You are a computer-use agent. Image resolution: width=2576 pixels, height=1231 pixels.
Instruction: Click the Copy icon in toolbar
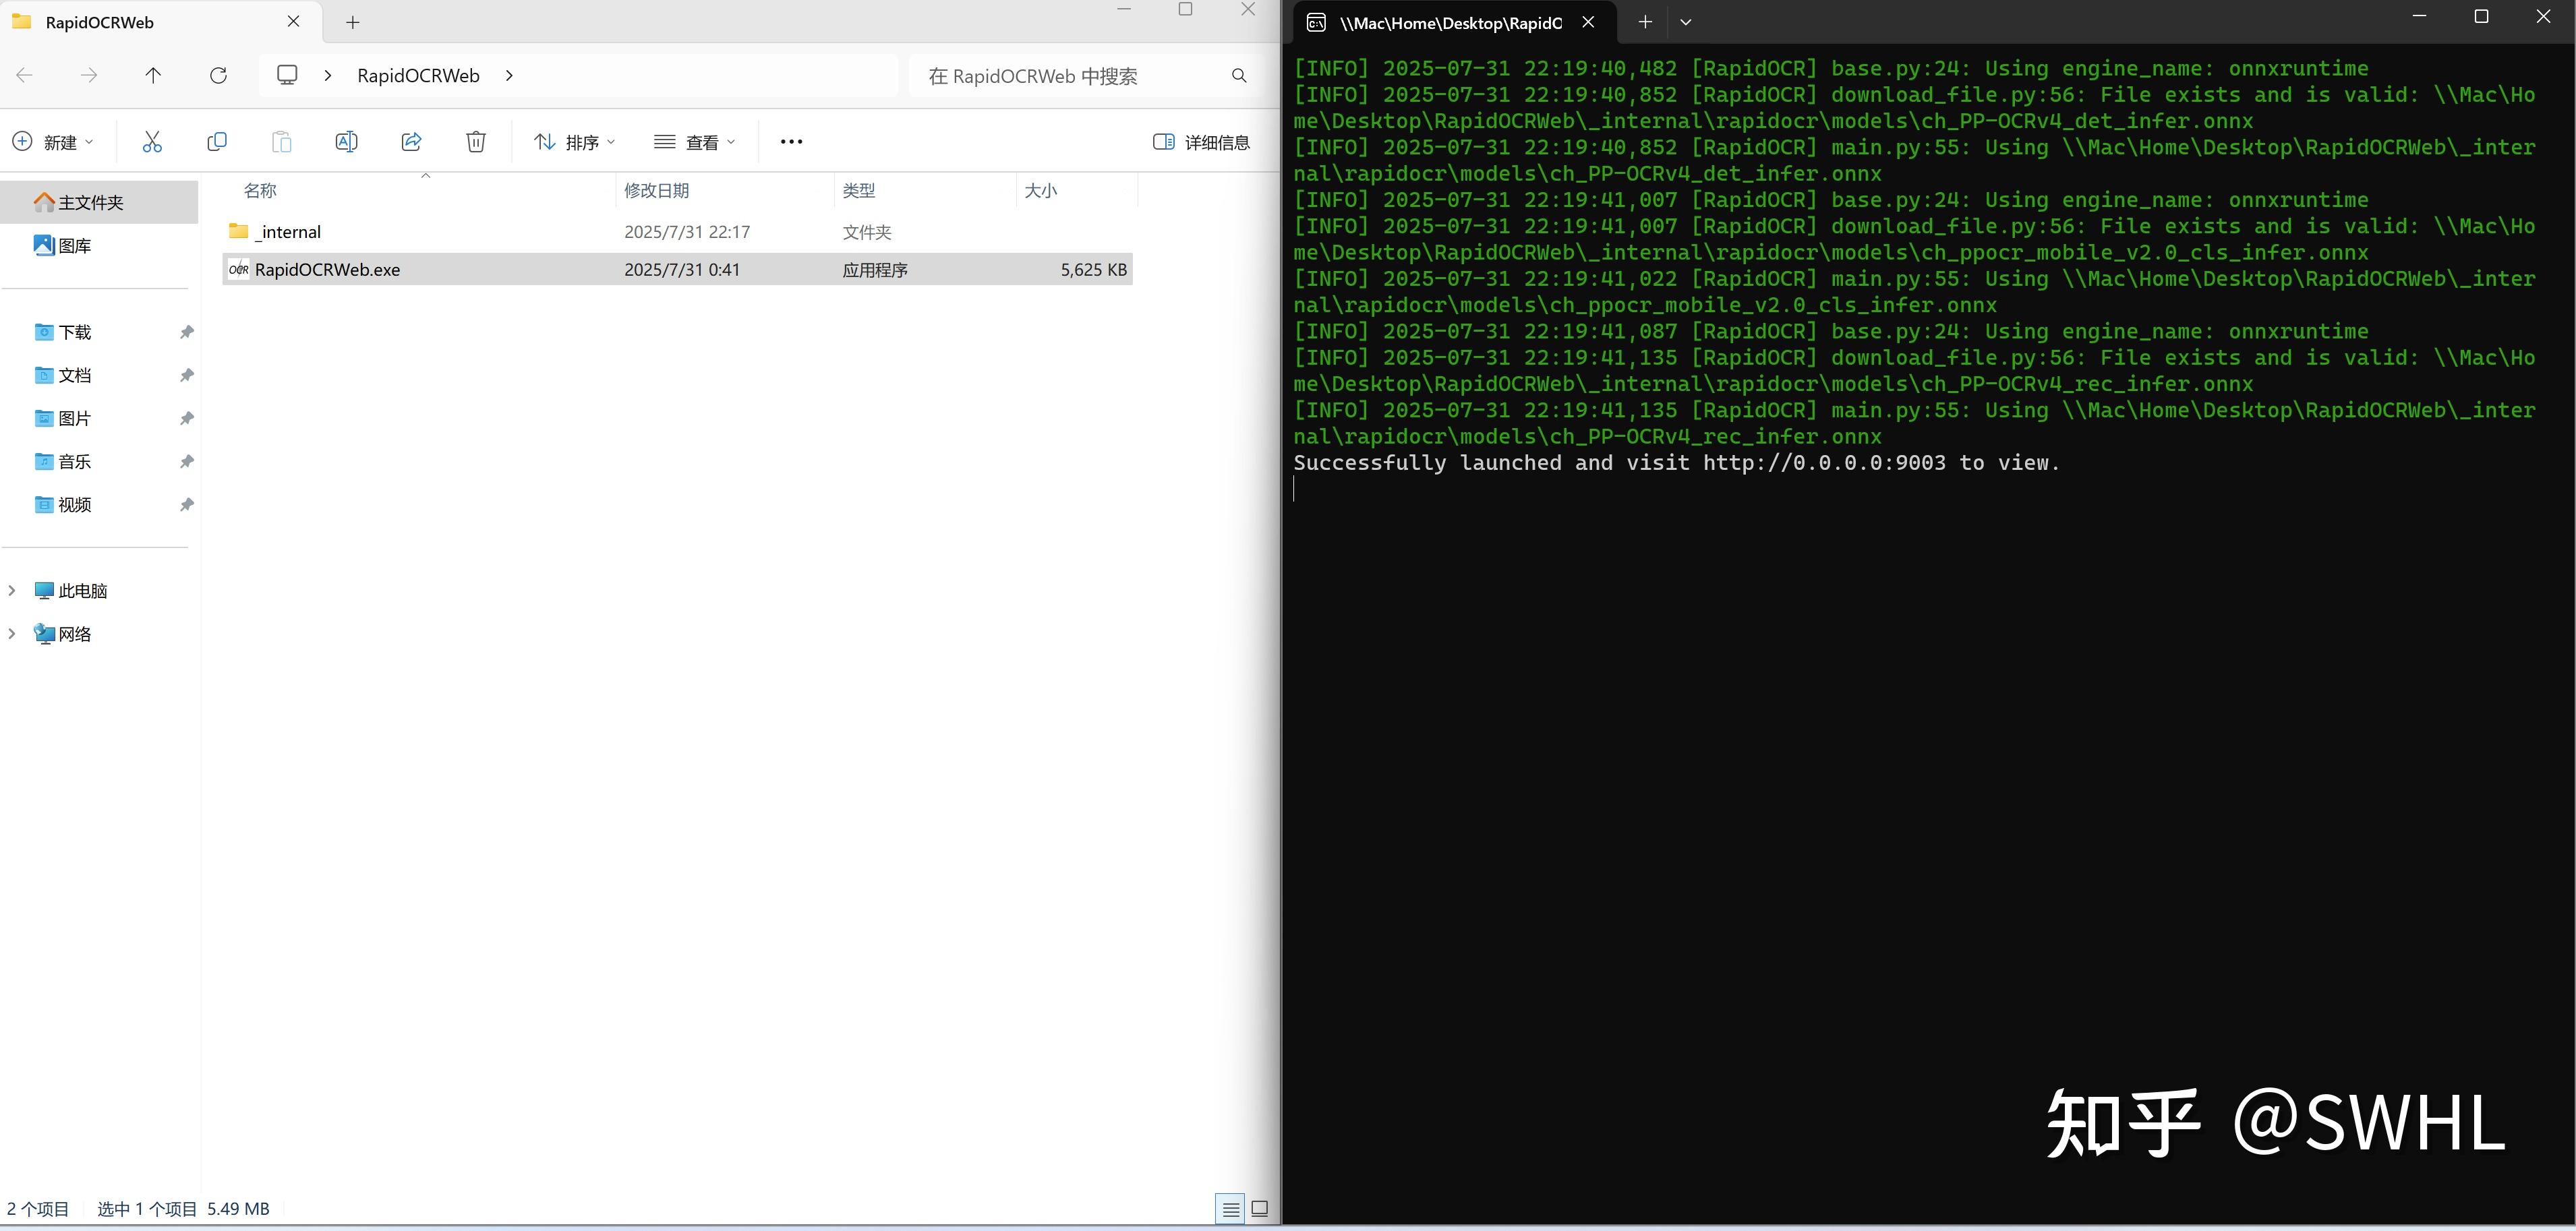click(x=216, y=142)
